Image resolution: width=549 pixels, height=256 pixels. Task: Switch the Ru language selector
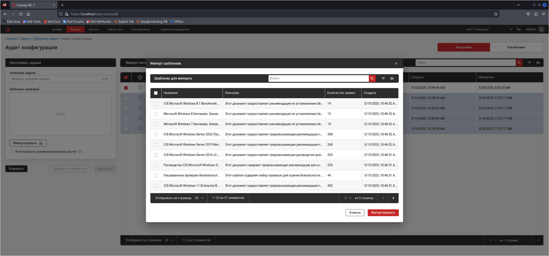[x=519, y=29]
